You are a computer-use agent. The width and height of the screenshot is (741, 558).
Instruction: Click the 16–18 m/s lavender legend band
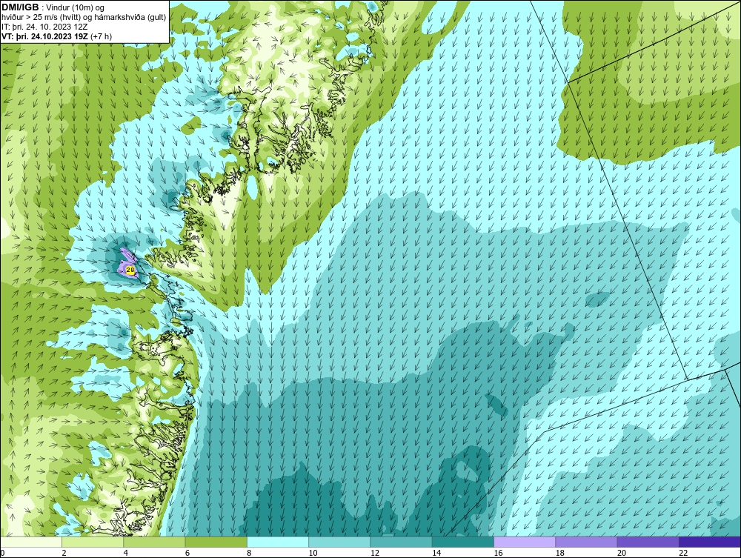tap(525, 542)
